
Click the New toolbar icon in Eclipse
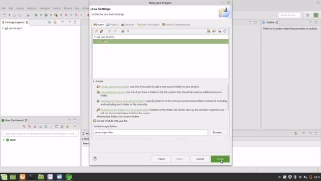[5, 15]
